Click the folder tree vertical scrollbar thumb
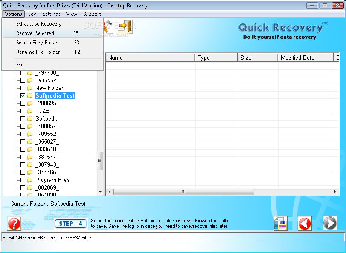 (x=100, y=161)
